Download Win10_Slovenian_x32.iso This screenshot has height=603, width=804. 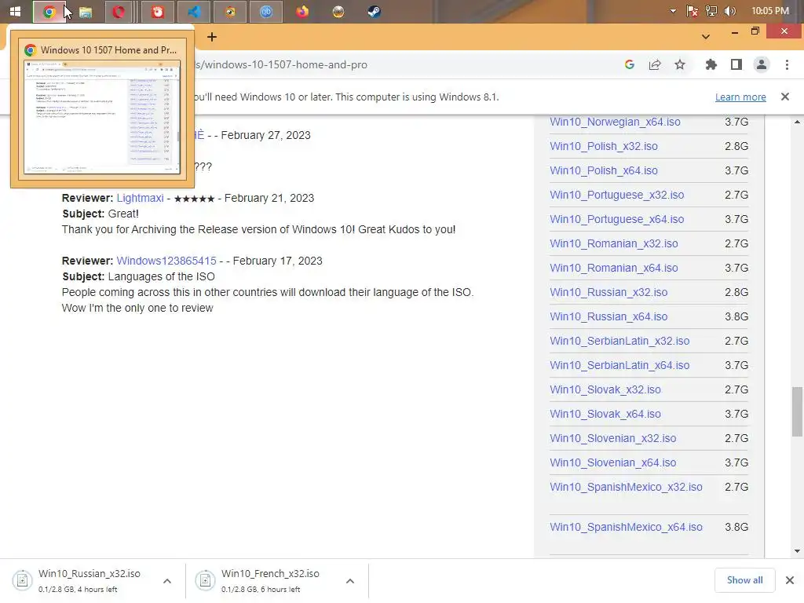[612, 438]
